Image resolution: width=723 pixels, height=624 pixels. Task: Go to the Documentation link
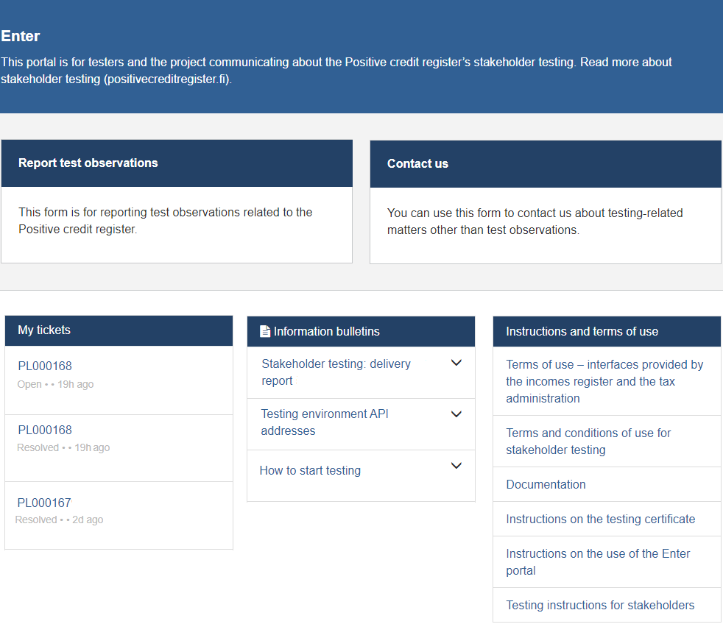click(546, 484)
